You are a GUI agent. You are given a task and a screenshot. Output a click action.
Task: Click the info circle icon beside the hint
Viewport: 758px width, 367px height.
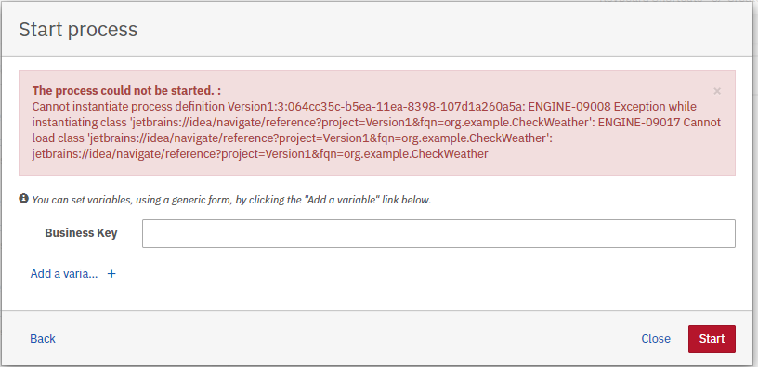pos(24,198)
